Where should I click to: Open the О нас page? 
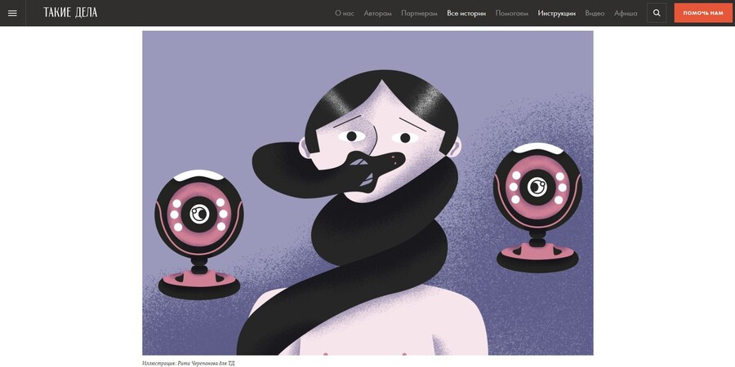pos(345,13)
